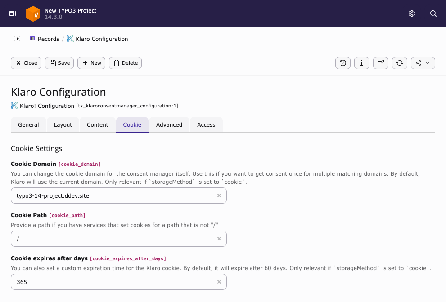Screen dimensions: 446x302
Task: Click the Cookie Settings heading
Action: point(36,148)
